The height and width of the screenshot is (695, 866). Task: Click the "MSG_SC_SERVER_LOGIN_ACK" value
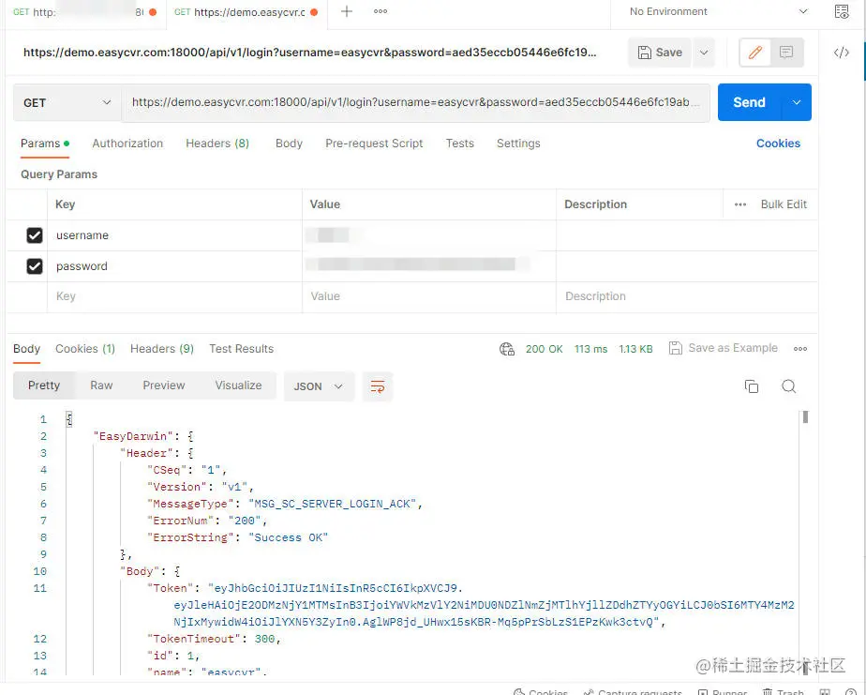332,504
